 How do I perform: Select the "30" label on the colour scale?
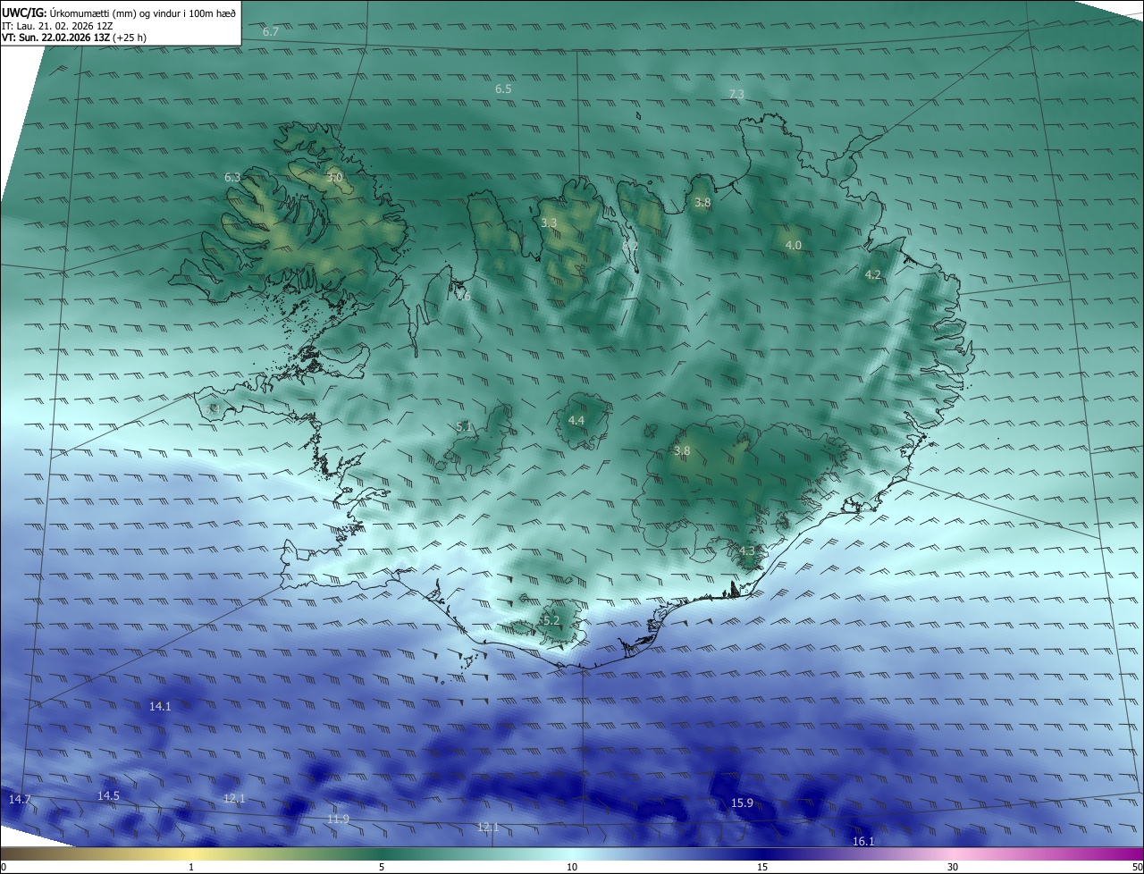[x=953, y=867]
